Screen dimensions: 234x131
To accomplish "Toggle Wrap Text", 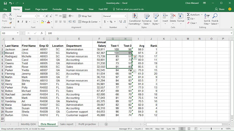I will [x=85, y=16].
